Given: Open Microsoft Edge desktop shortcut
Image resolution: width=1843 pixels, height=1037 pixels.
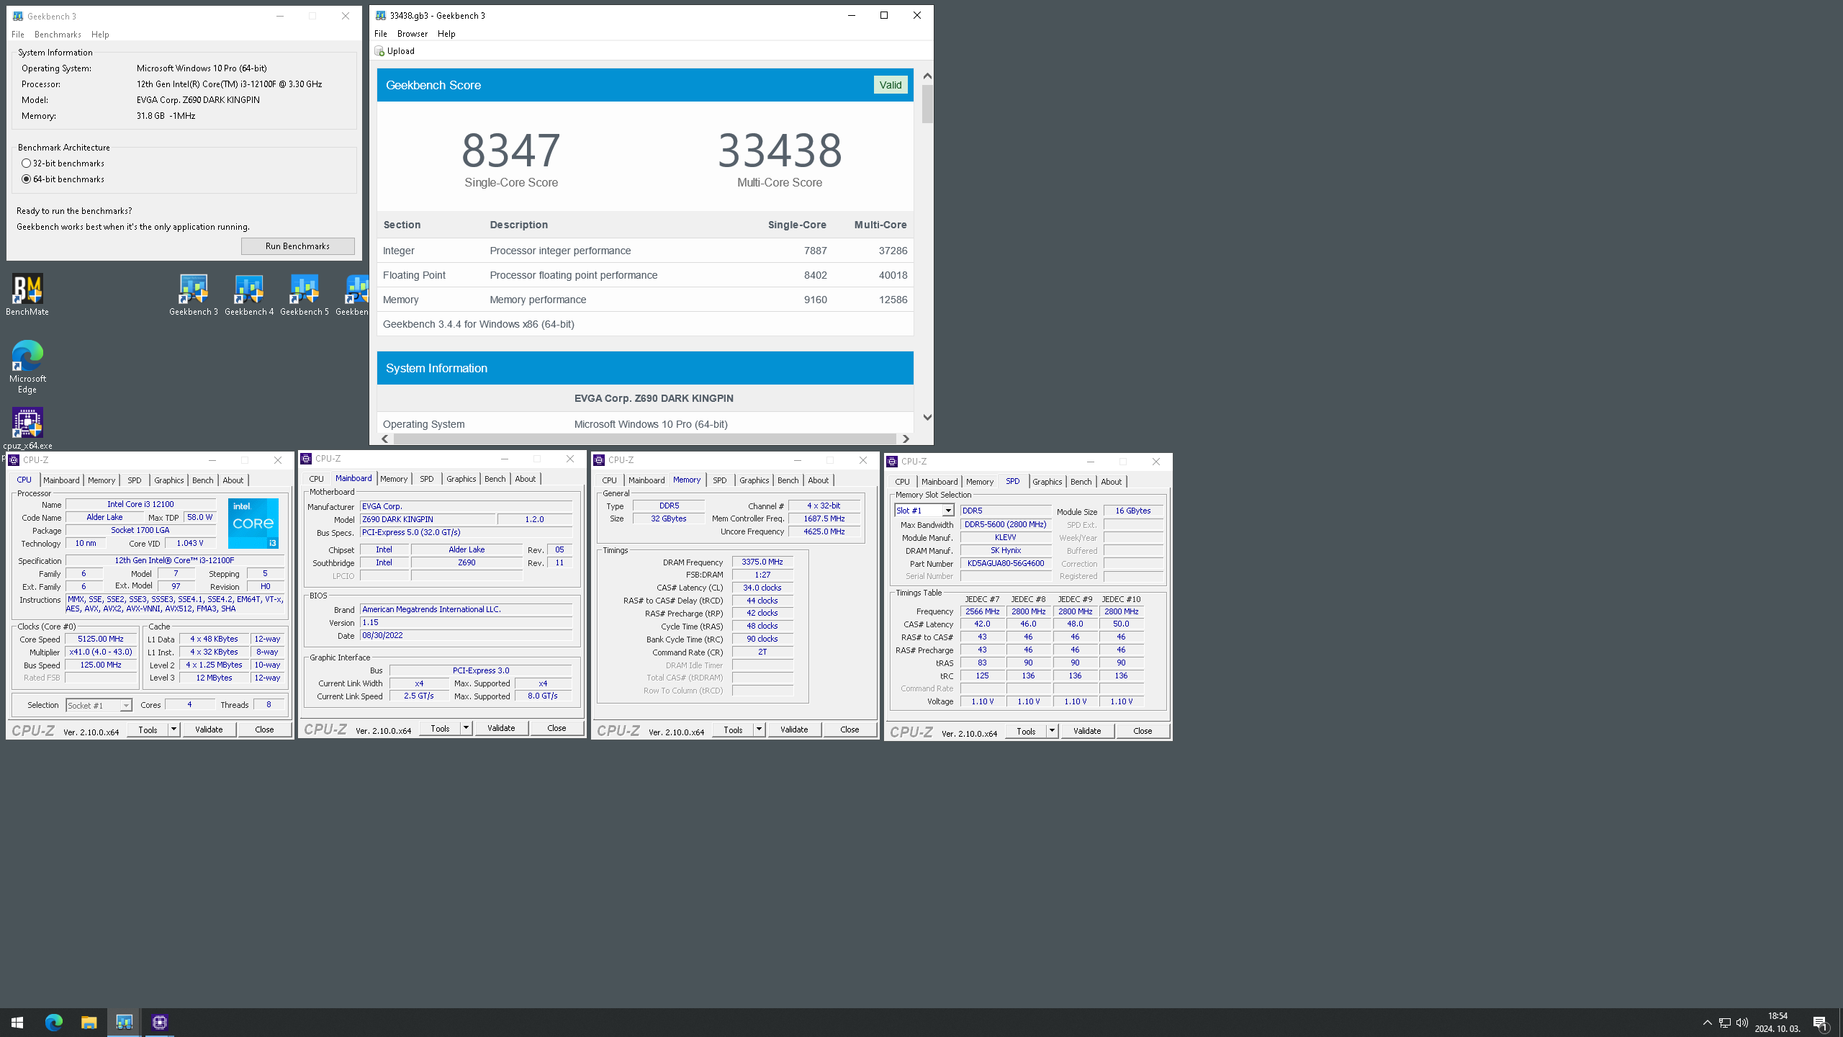Looking at the screenshot, I should pos(27,367).
